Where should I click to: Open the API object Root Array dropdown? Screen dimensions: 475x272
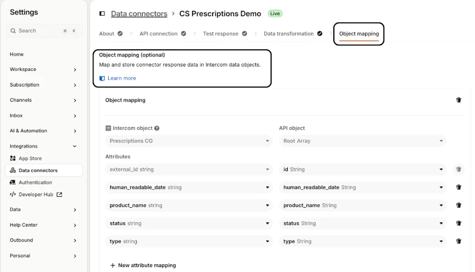pyautogui.click(x=362, y=141)
